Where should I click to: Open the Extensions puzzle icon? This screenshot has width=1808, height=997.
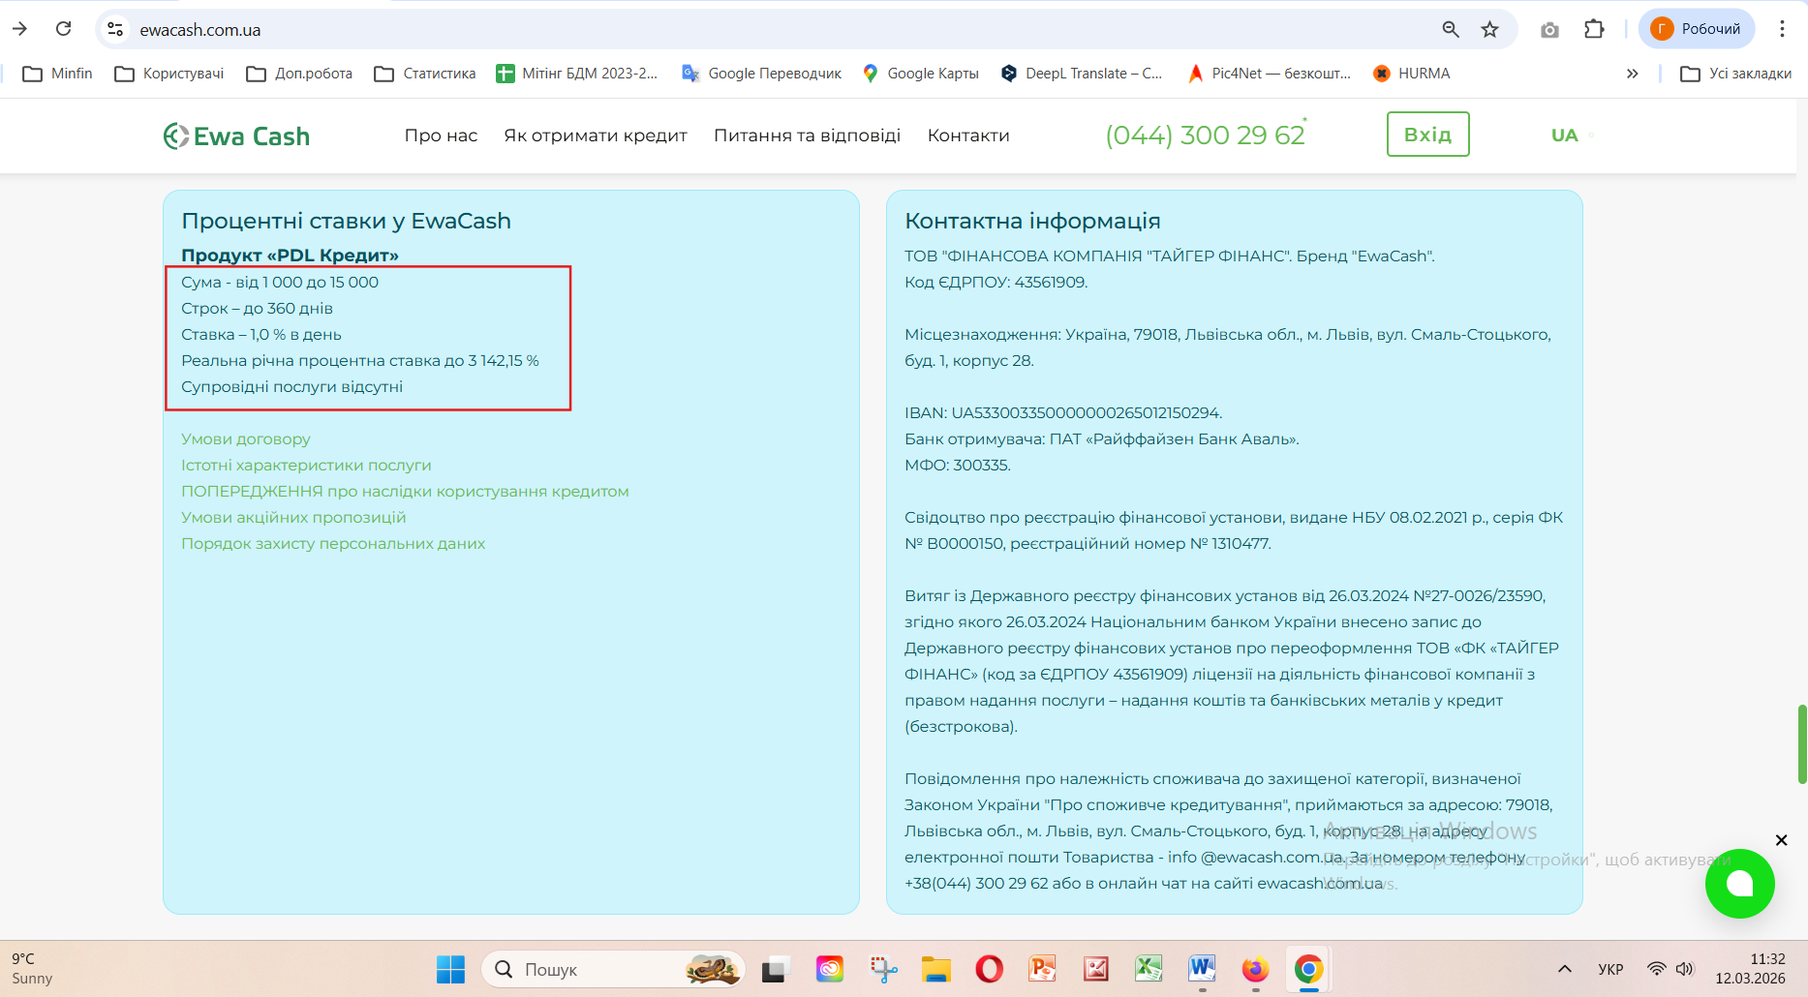coord(1594,30)
